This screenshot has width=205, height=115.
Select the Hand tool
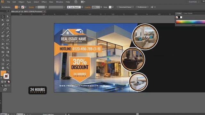click(3, 68)
